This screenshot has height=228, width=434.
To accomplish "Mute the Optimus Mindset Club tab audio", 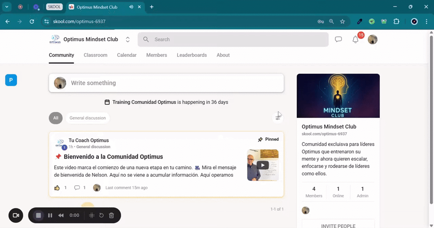I will (131, 7).
